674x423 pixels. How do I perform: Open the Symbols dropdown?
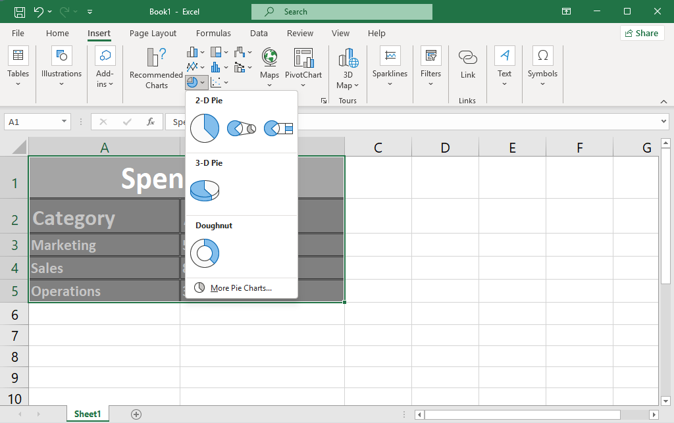(542, 66)
